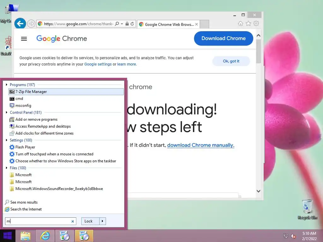
Task: Click the Windows Start button
Action: tap(8, 236)
